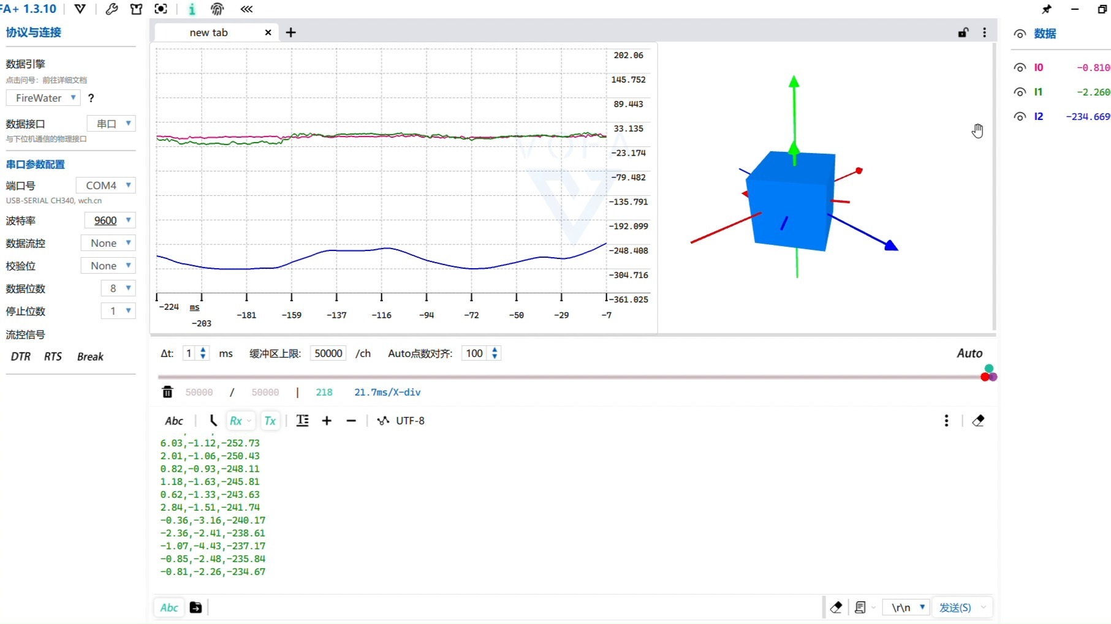Toggle visibility of all 数据 channels
The image size is (1111, 624).
1020,34
